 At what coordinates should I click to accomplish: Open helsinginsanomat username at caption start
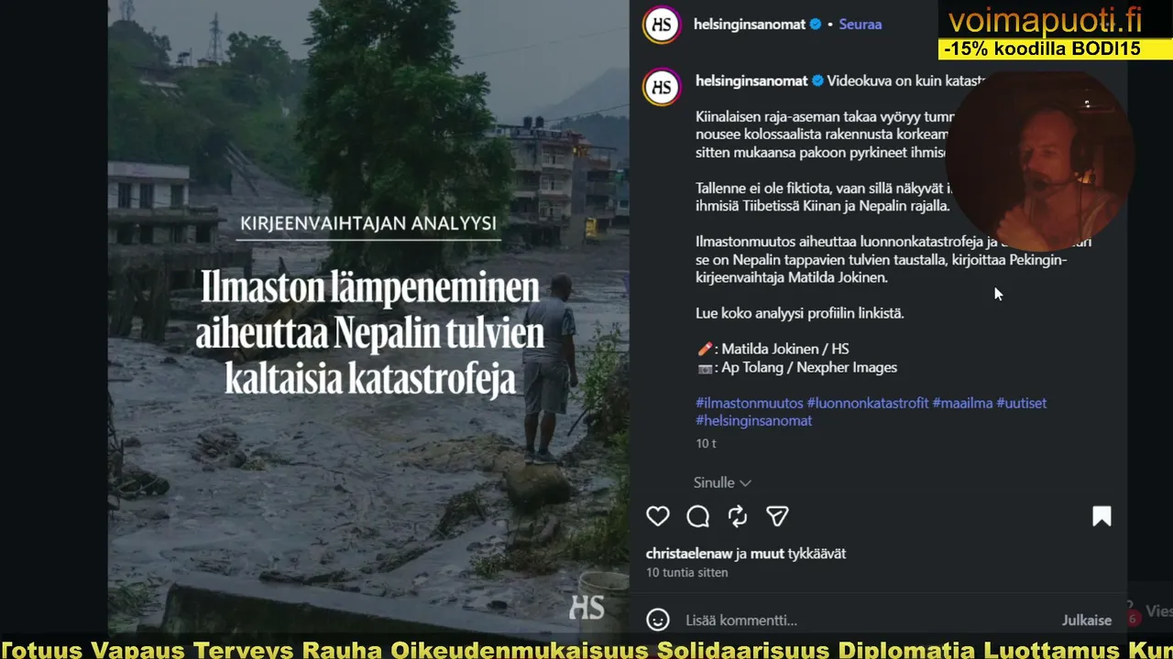pos(751,81)
